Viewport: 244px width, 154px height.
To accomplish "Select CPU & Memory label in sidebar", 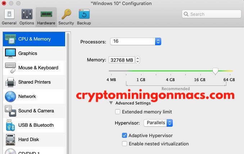I will pos(35,39).
